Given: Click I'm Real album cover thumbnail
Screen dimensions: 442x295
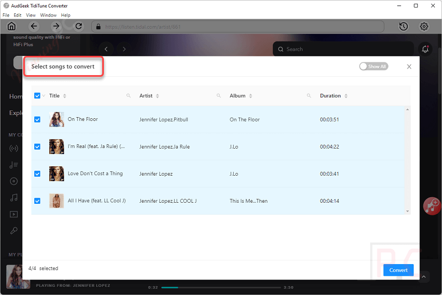Looking at the screenshot, I should click(x=56, y=146).
